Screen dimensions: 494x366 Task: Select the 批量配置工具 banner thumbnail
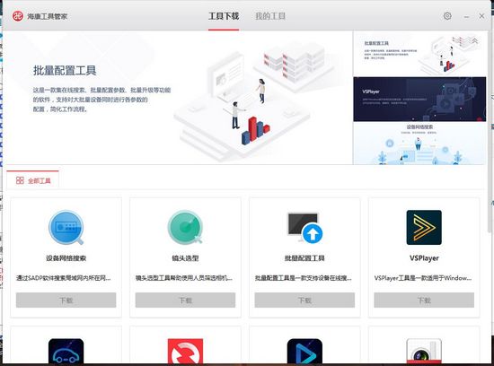coord(419,54)
